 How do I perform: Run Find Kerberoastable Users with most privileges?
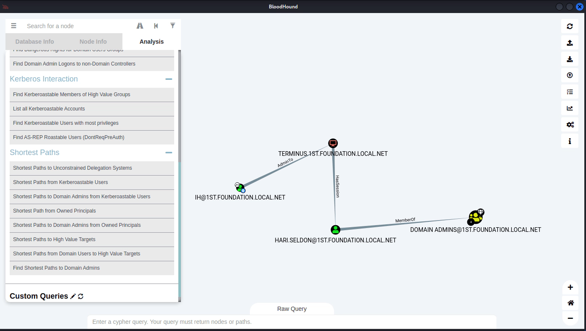click(92, 123)
